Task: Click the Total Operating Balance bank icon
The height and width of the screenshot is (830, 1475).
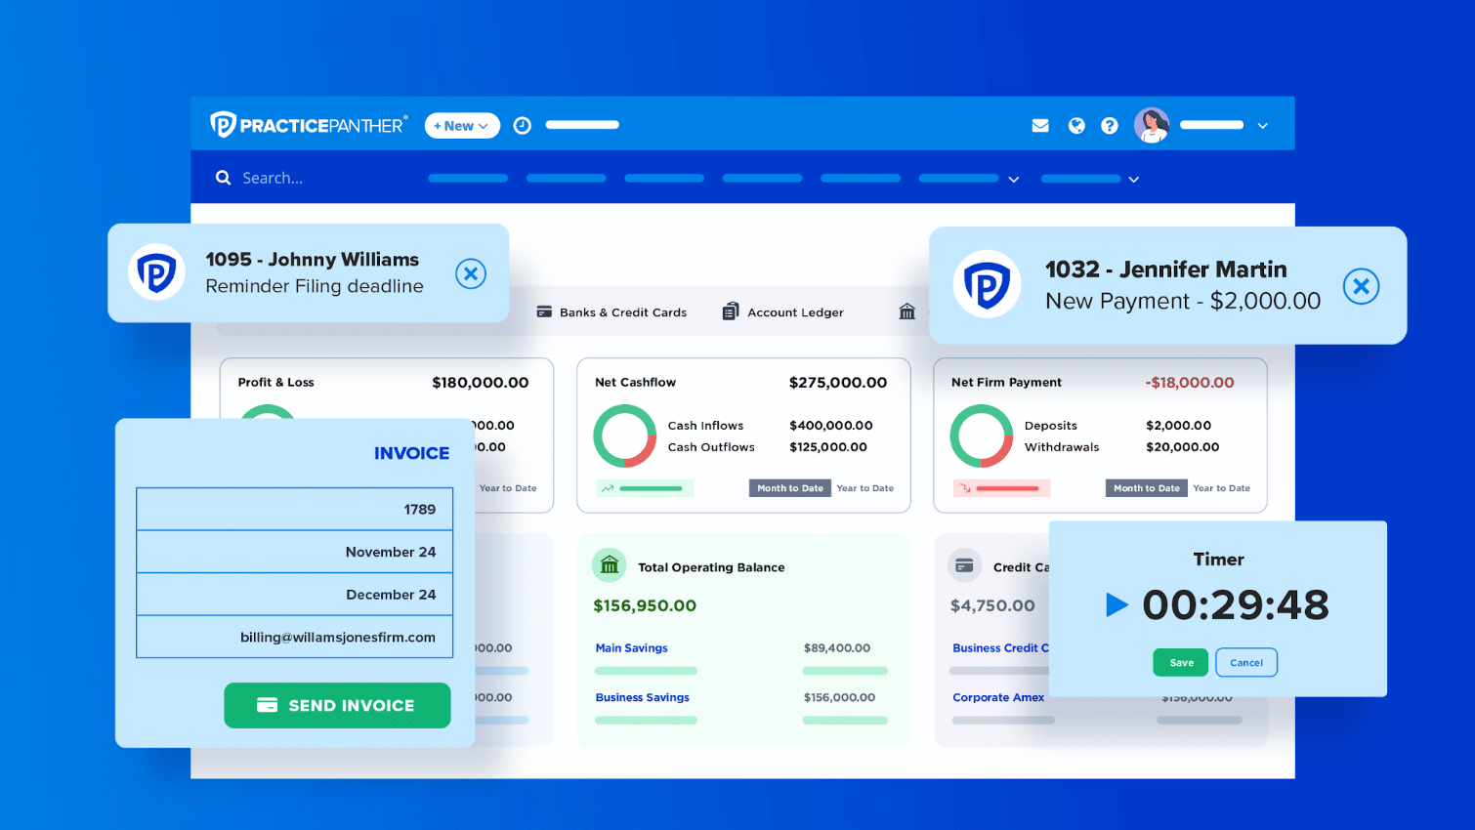Action: (610, 564)
